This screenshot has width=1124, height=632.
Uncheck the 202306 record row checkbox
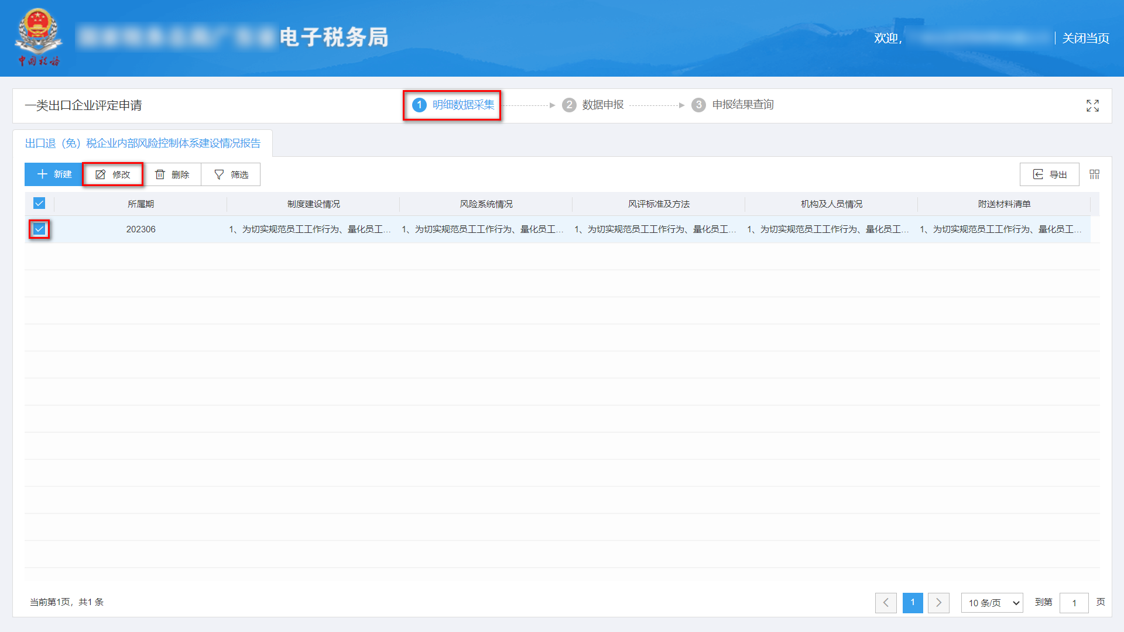pos(39,229)
